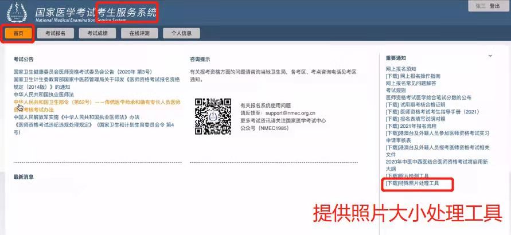Image resolution: width=511 pixels, height=235 pixels.
Task: Click the QR code image
Action: tap(213, 115)
